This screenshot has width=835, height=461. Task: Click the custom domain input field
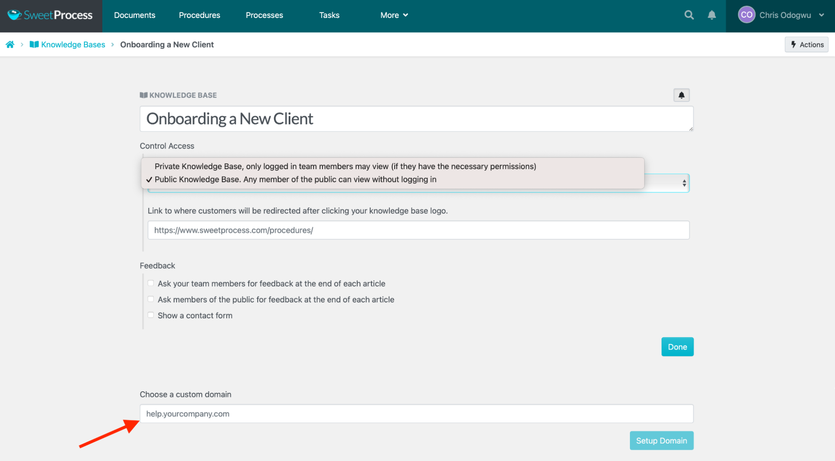coord(416,414)
